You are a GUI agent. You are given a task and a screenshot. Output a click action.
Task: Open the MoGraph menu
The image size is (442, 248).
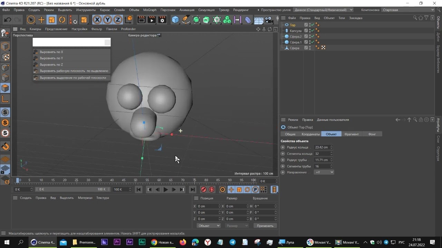(150, 10)
